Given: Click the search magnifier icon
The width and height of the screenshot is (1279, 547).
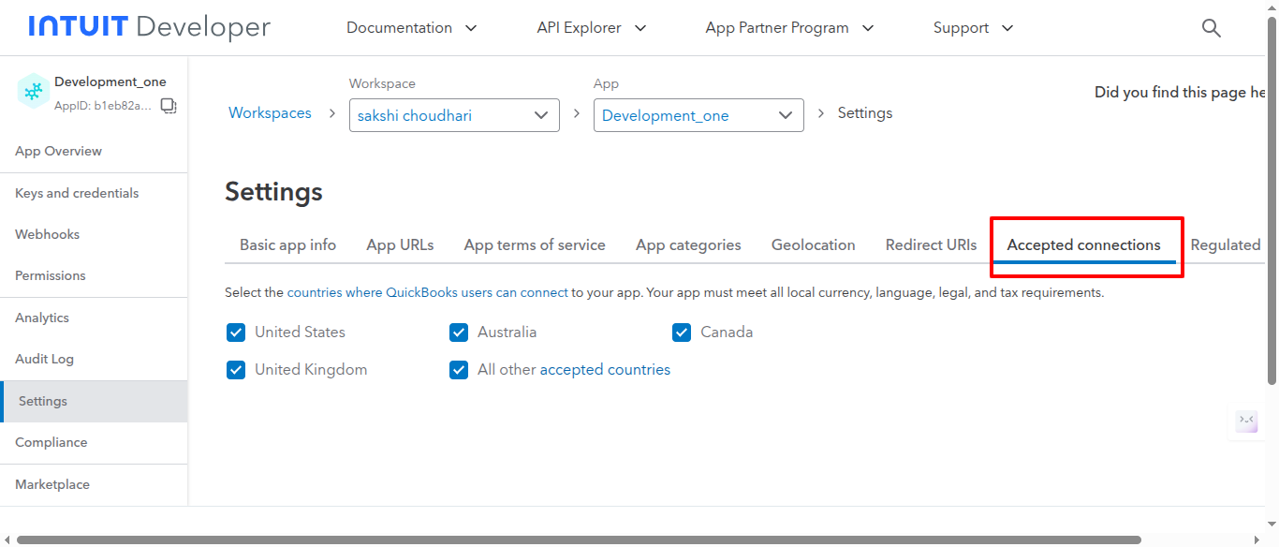Looking at the screenshot, I should point(1211,28).
